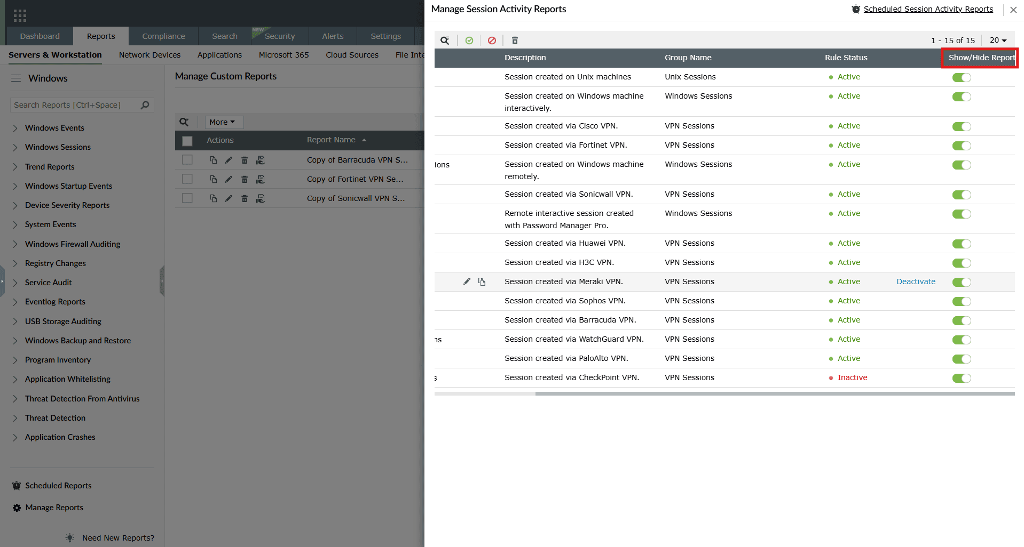Copy the Fortinet VPN custom report
The height and width of the screenshot is (547, 1024).
pos(214,179)
